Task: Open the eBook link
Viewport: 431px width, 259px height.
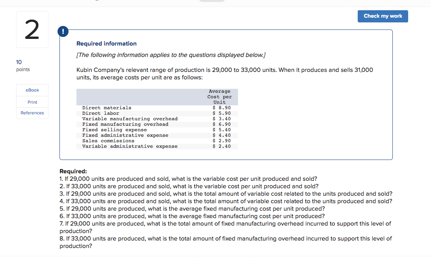Action: click(x=32, y=90)
